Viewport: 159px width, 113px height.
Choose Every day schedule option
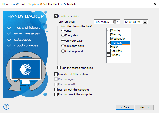pos(63,35)
